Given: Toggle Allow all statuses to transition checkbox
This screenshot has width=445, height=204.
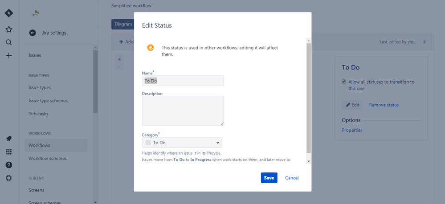Looking at the screenshot, I should pyautogui.click(x=344, y=82).
